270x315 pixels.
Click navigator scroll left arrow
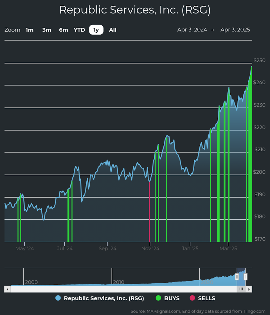[7, 289]
